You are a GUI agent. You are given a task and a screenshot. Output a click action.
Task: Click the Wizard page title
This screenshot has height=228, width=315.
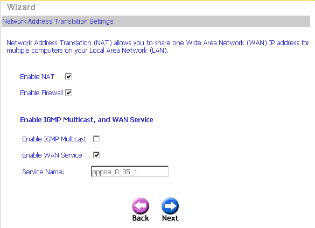21,7
